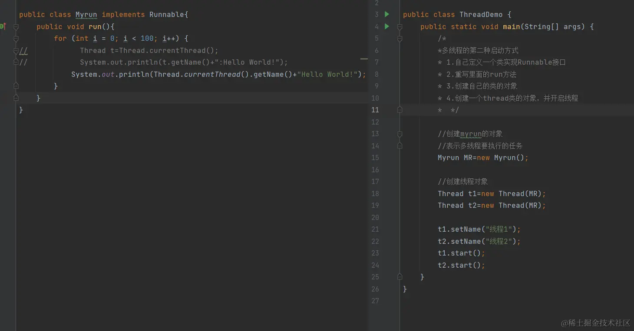Click the yellow warning stripe mark in the Myrun editor
Image resolution: width=634 pixels, height=331 pixels.
pyautogui.click(x=364, y=59)
